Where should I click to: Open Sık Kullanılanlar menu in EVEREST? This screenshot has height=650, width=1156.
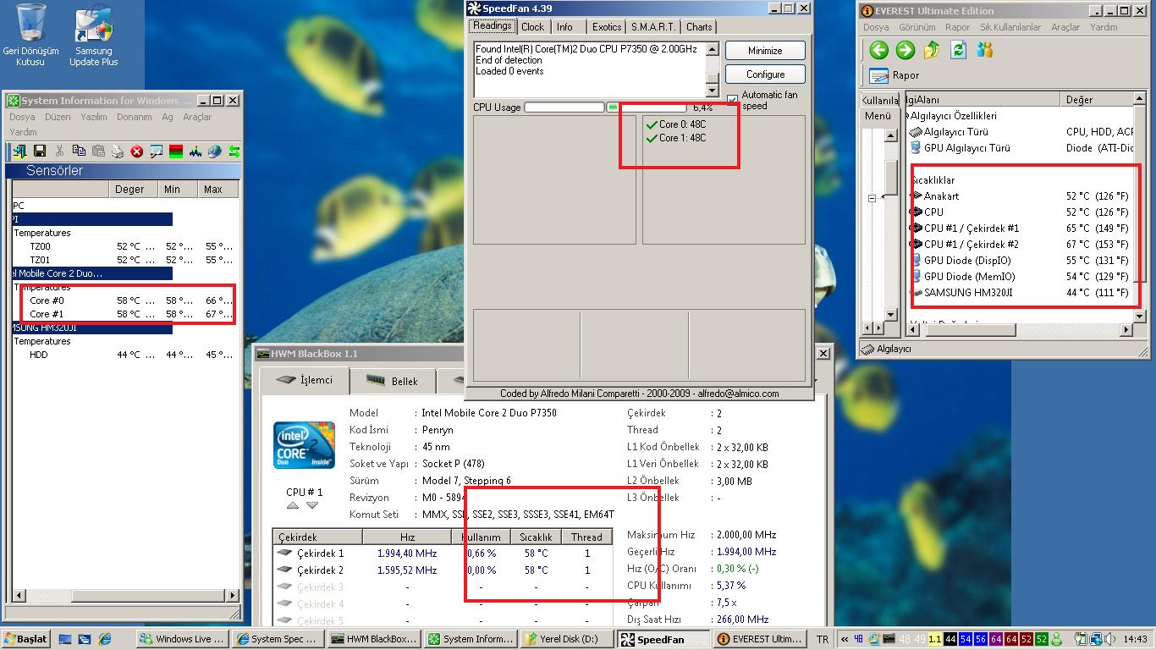click(1010, 27)
